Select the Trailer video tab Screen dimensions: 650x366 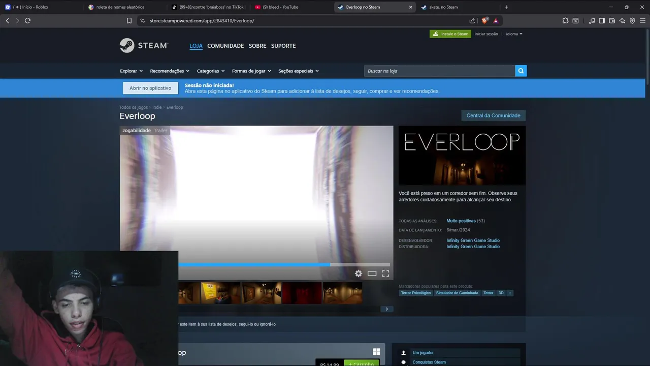(160, 131)
